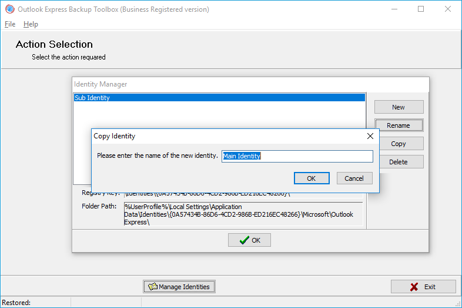The height and width of the screenshot is (308, 462).
Task: Click the red X Exit button
Action: [x=423, y=287]
